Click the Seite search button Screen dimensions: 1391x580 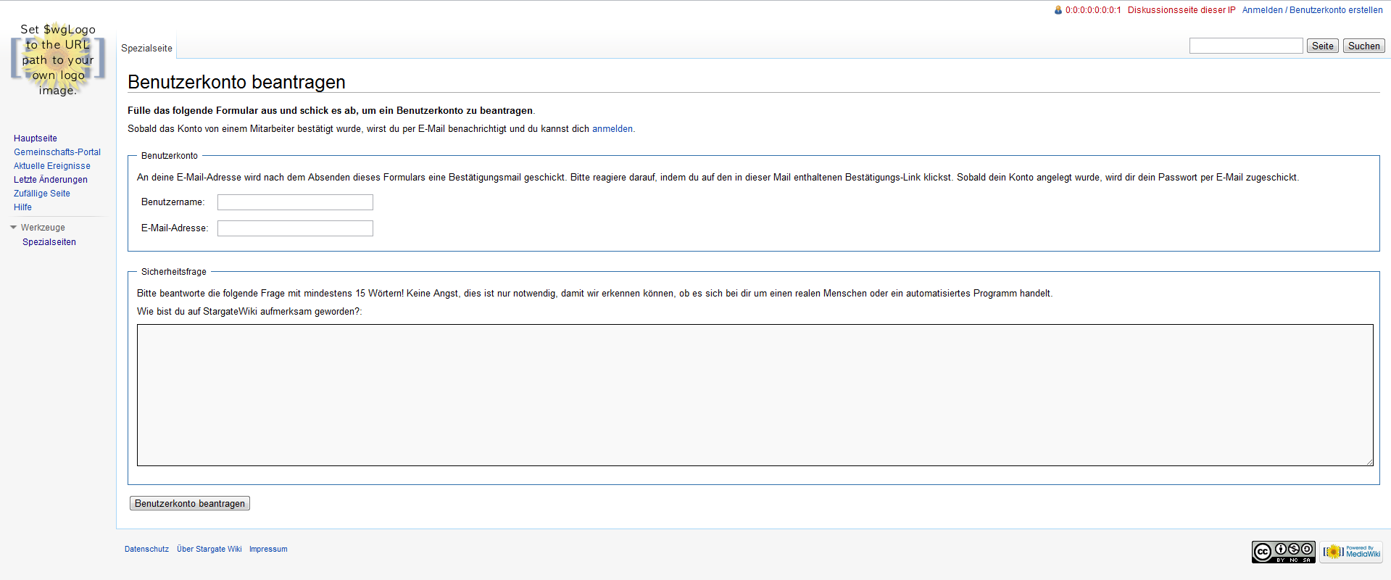point(1322,46)
